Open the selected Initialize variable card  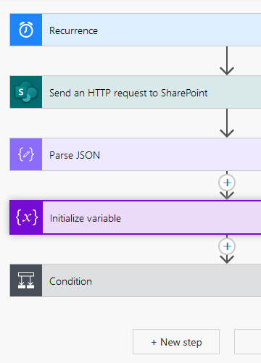pyautogui.click(x=152, y=217)
